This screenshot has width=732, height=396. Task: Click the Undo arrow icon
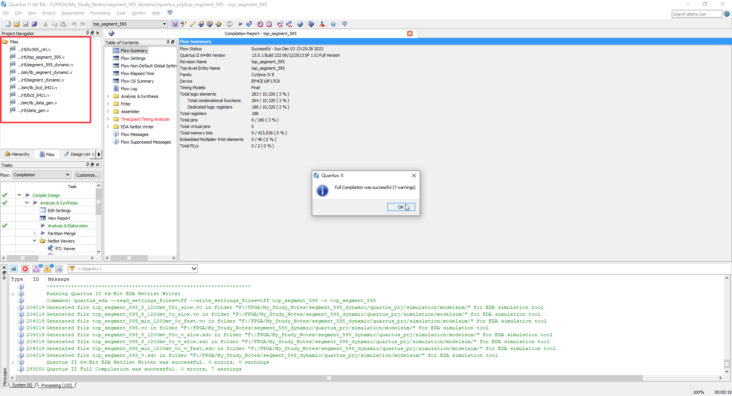pyautogui.click(x=74, y=24)
